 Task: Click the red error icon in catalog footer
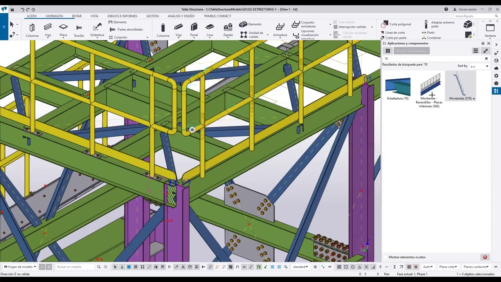point(485,257)
